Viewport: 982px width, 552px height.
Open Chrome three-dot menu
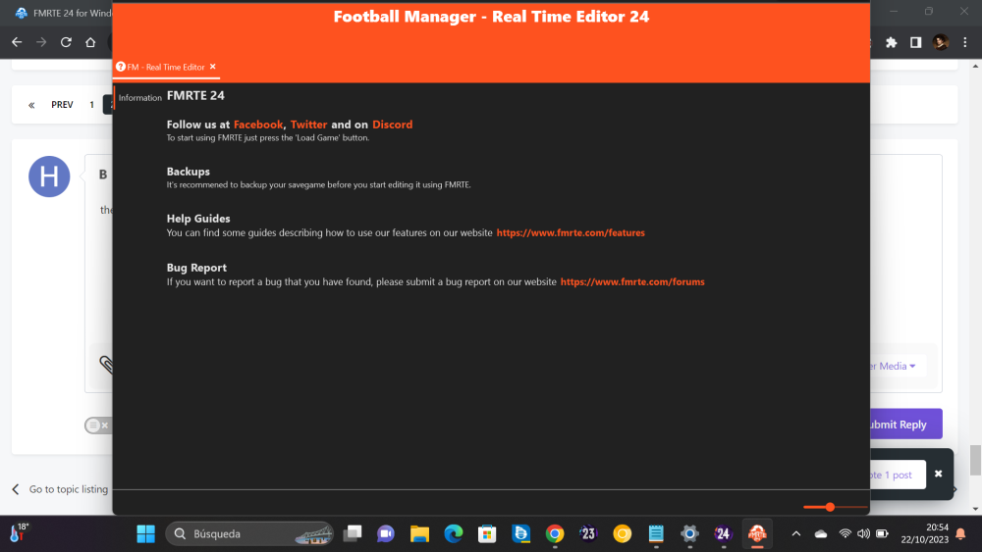point(965,42)
